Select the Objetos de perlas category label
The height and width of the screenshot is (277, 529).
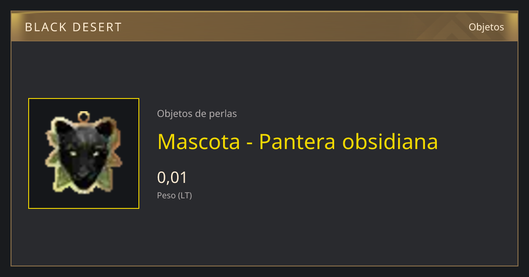(197, 113)
